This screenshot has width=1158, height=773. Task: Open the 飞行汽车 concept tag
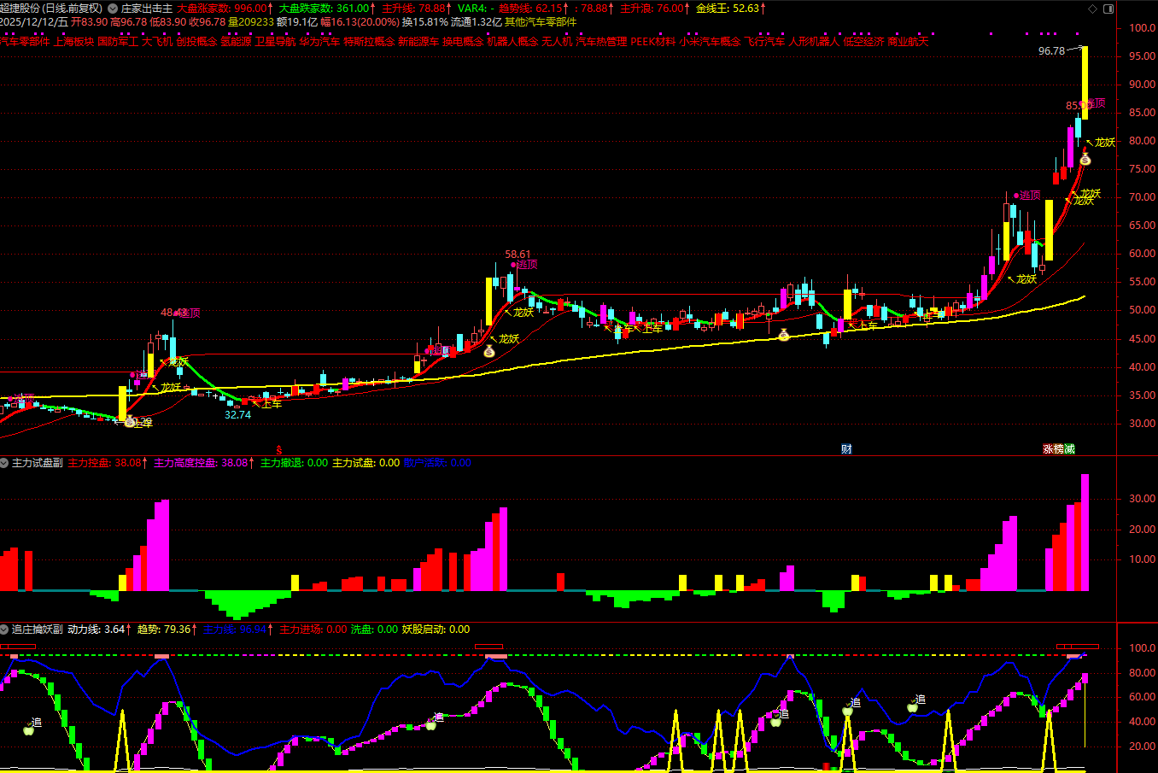(765, 41)
